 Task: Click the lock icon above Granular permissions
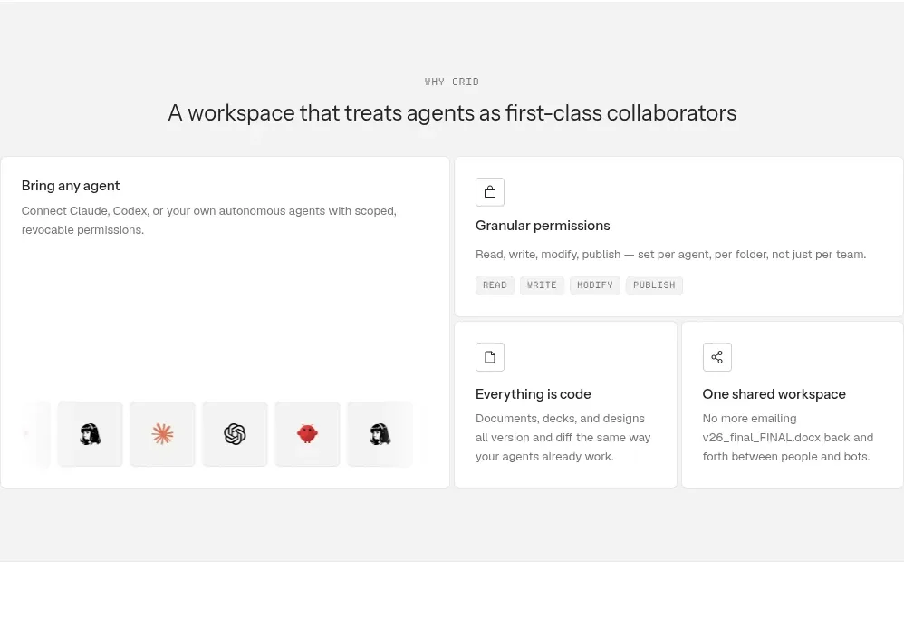pos(490,192)
